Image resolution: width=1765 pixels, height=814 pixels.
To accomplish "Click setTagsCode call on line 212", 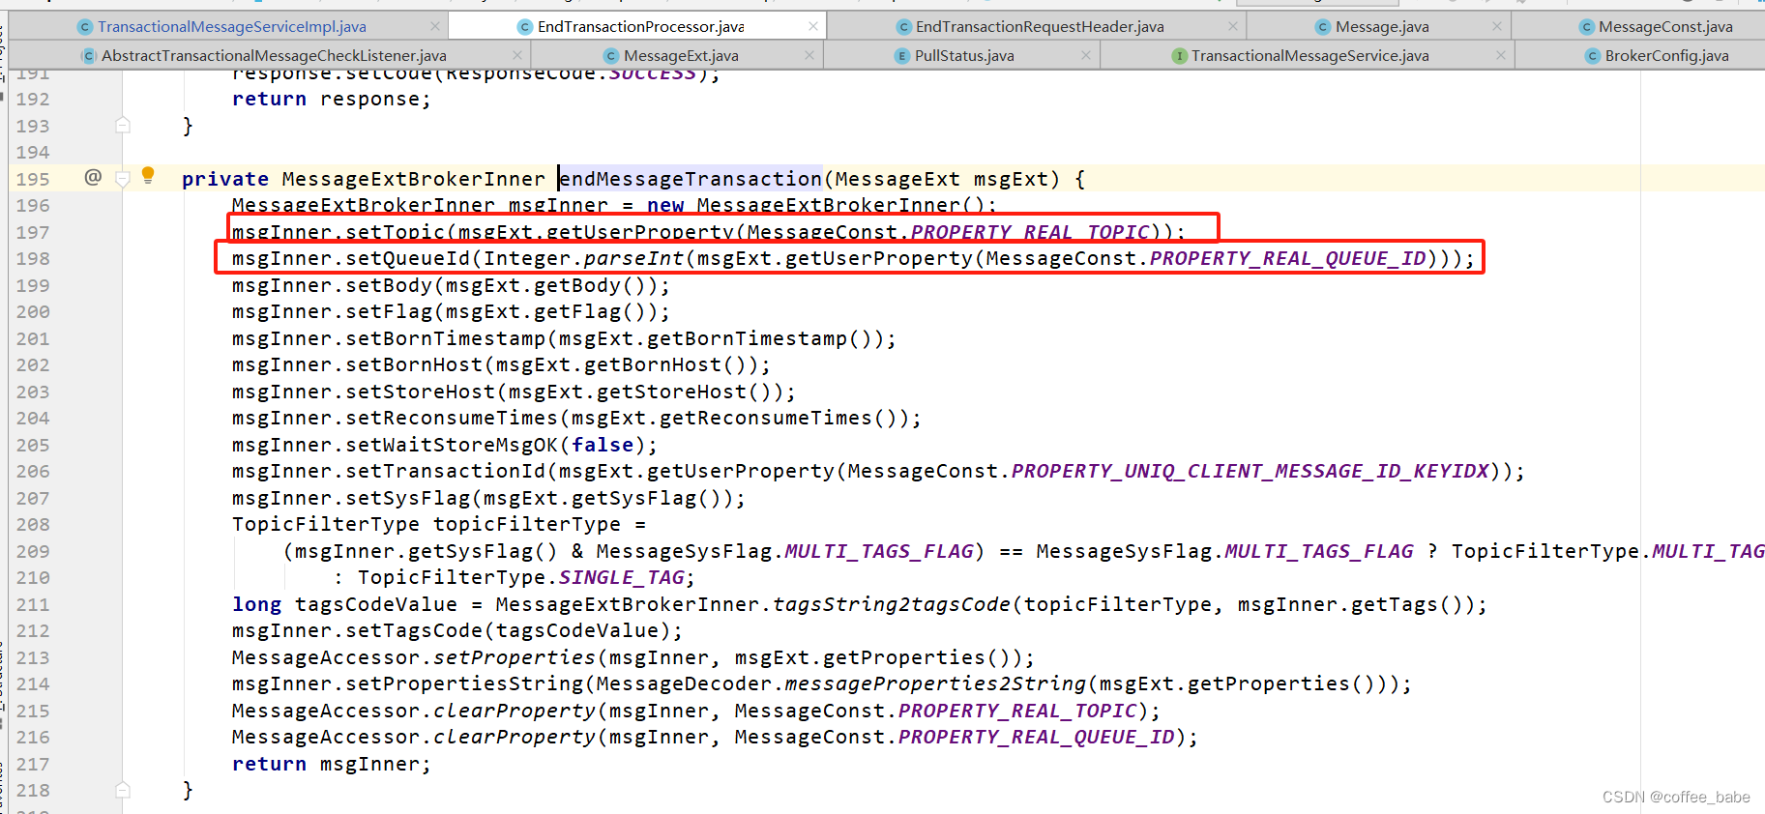I will coord(414,630).
